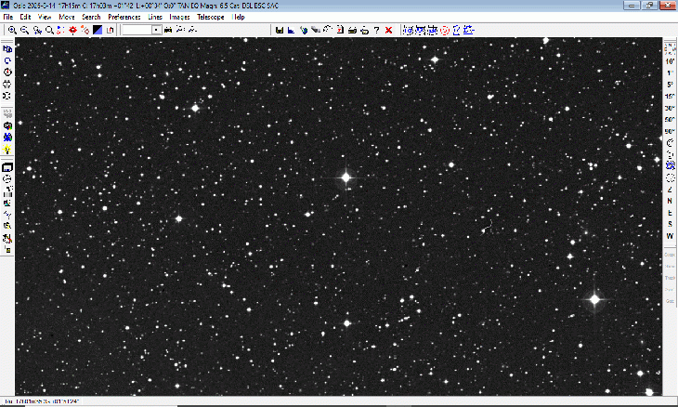Click the save floppy disk icon

pos(280,30)
